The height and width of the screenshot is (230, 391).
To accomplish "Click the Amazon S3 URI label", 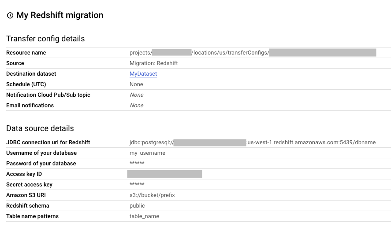I will (26, 195).
